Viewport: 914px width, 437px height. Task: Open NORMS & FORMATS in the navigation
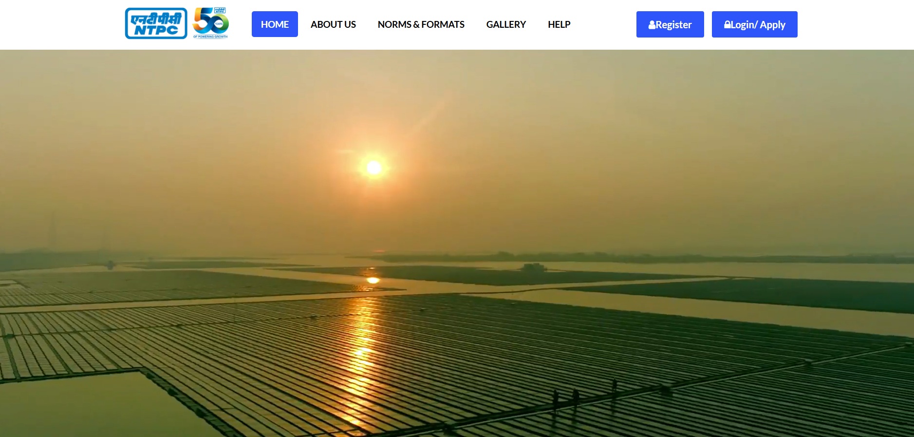421,24
